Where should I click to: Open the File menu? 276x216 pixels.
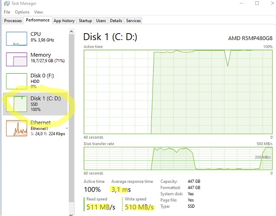[x=7, y=12]
